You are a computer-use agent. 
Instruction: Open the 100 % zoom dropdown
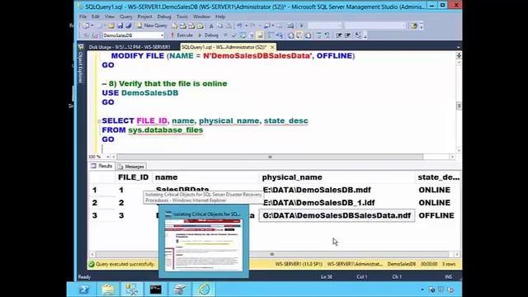point(108,157)
